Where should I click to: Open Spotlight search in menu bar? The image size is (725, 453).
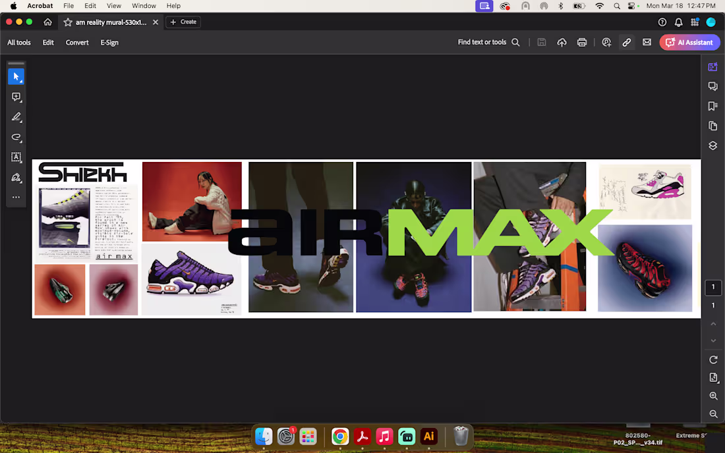[x=617, y=6]
